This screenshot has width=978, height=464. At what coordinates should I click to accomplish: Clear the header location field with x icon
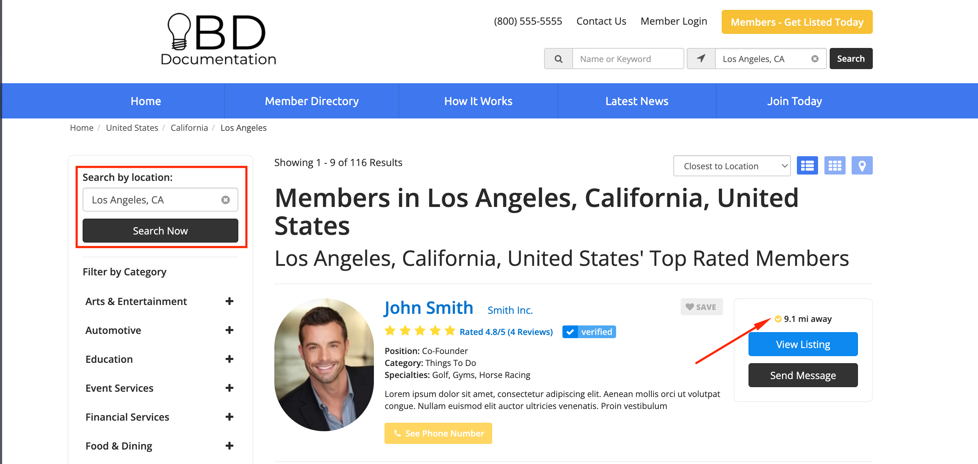coord(815,59)
